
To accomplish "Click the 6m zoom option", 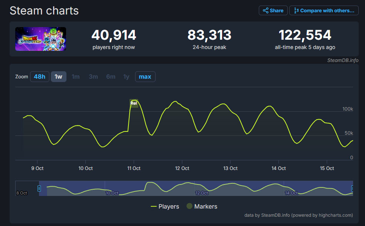I will point(111,77).
